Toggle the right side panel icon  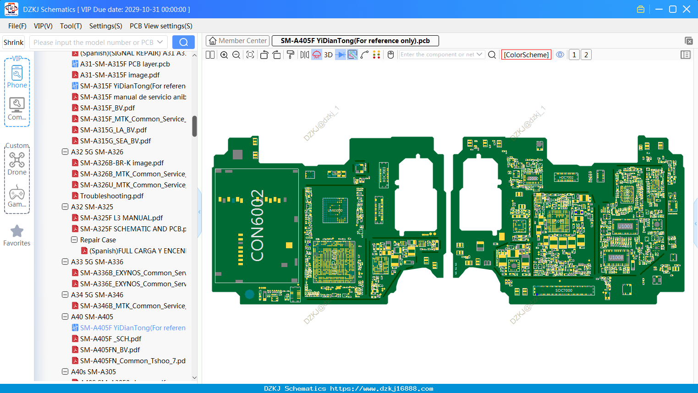pyautogui.click(x=686, y=55)
